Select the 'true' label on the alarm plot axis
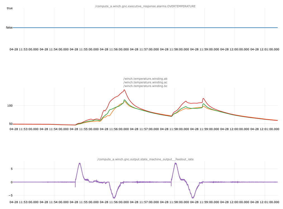The height and width of the screenshot is (209, 283). click(x=10, y=8)
